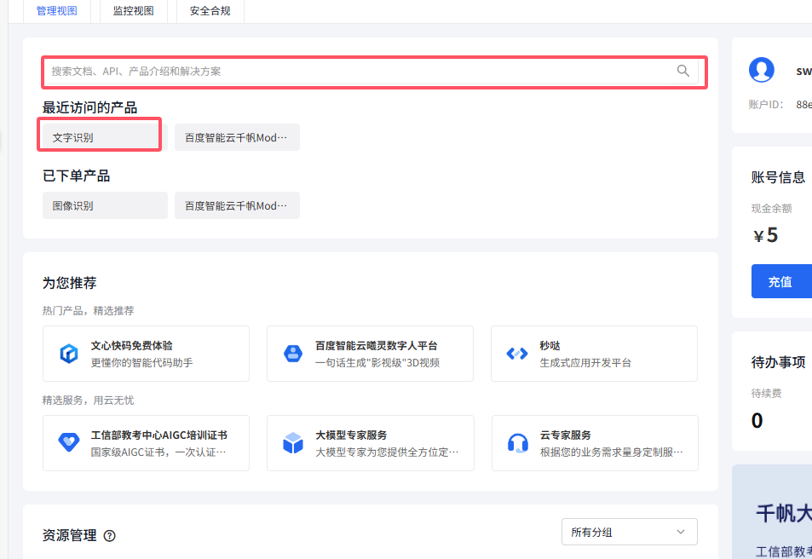Viewport: 812px width, 559px height.
Task: Open the 秒哒 card title
Action: (550, 346)
